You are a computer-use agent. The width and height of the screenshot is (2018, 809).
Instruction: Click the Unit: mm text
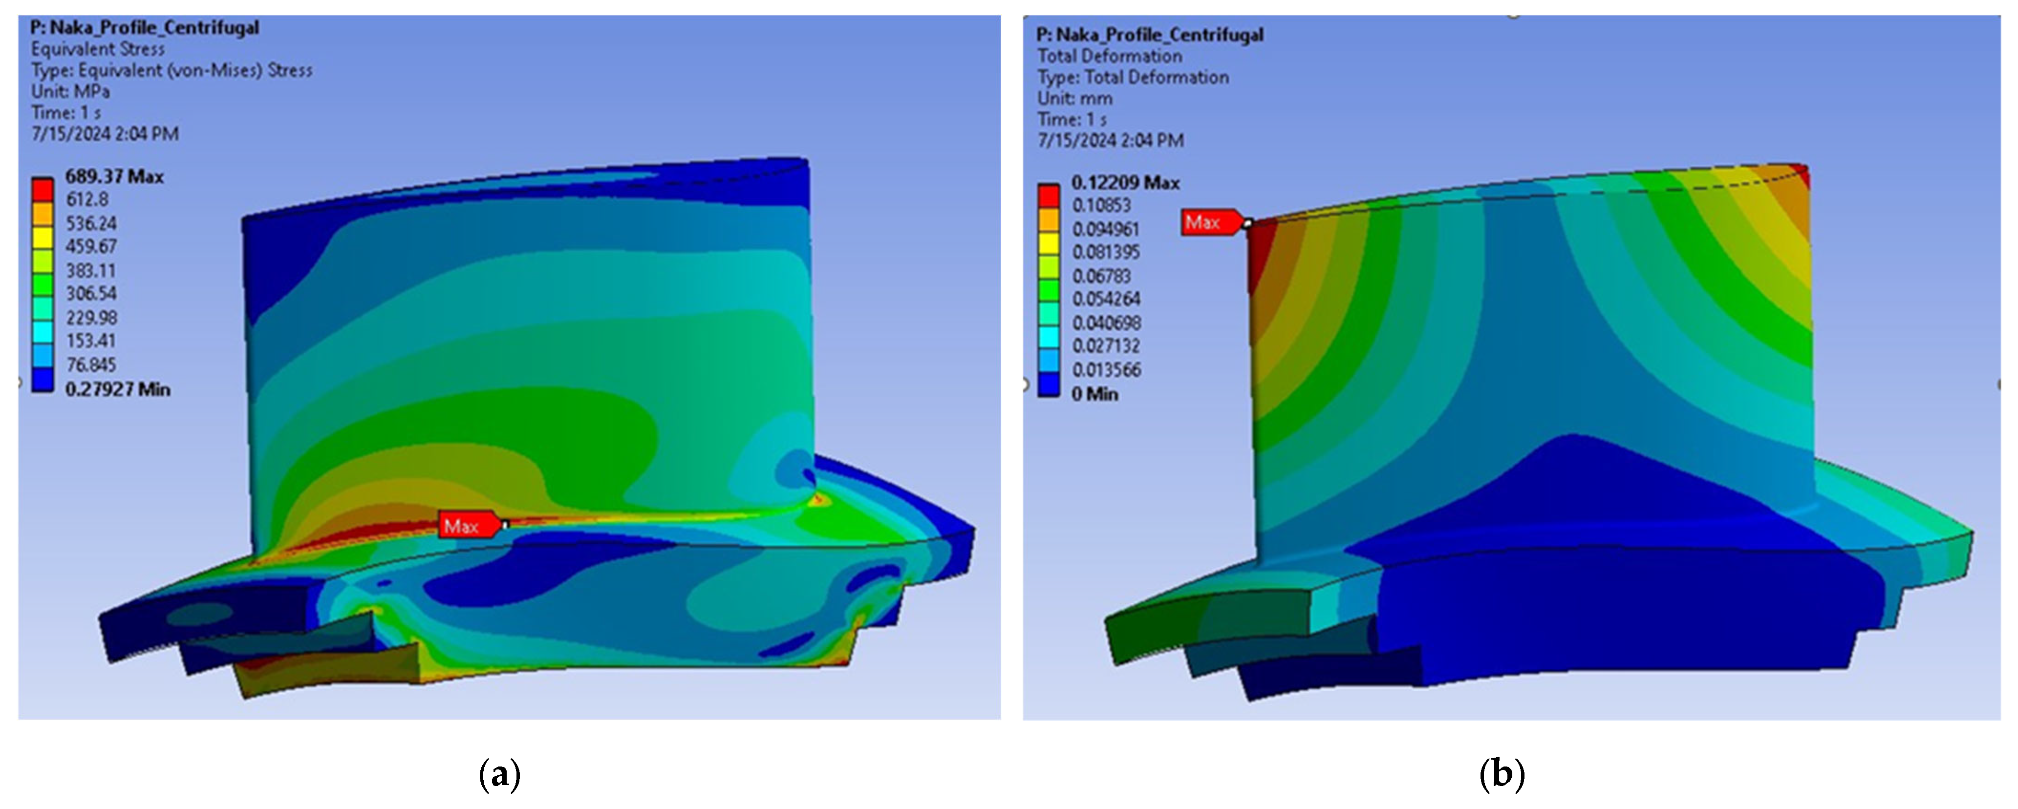(x=1075, y=98)
